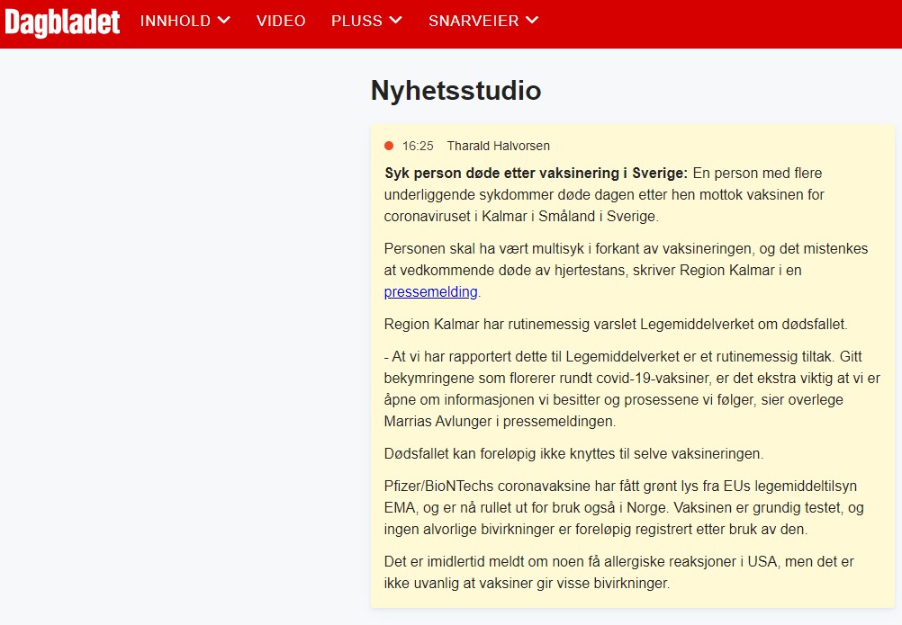Follow the pressemelding link
902x625 pixels.
tap(431, 291)
